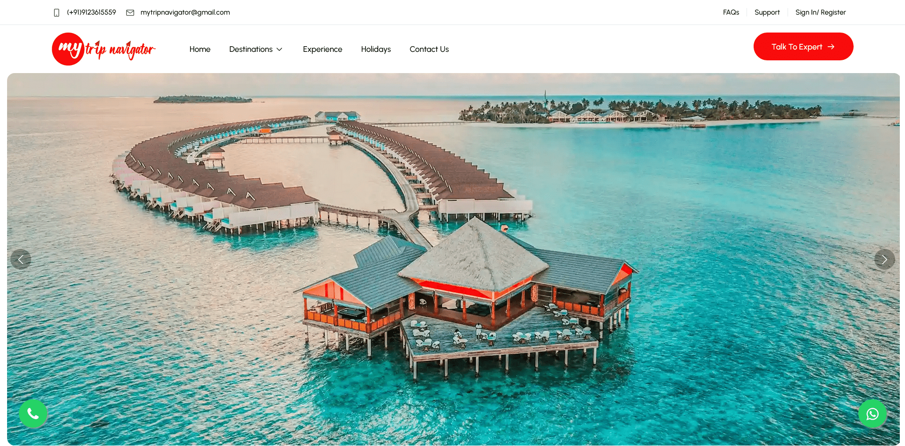Click the Talk To Expert button
905x446 pixels.
tap(803, 47)
